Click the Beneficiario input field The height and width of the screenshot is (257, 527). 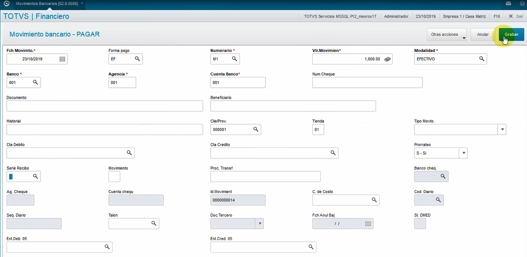[293, 106]
